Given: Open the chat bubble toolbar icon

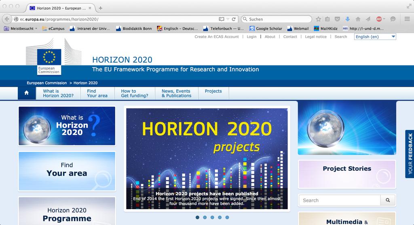Looking at the screenshot, I should point(393,19).
